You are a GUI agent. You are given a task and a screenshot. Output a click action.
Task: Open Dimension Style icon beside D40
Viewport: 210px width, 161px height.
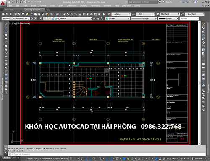coord(134,14)
